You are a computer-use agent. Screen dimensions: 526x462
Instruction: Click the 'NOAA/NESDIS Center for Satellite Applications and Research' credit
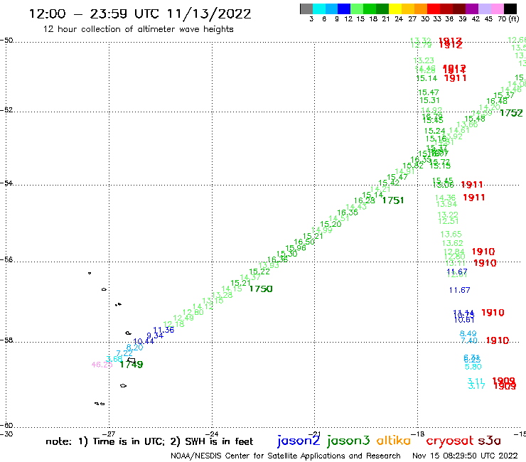(x=286, y=456)
